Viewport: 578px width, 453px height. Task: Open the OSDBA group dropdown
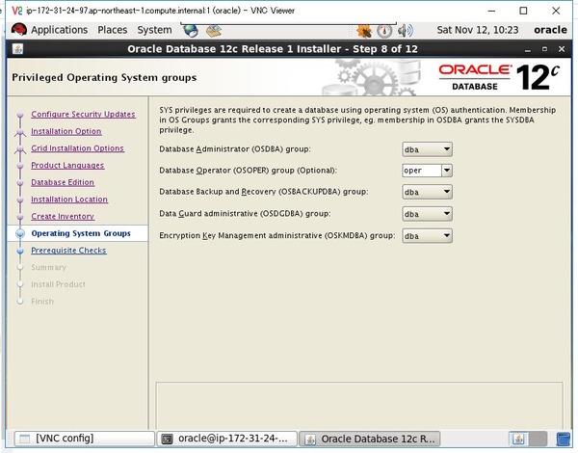pyautogui.click(x=427, y=149)
